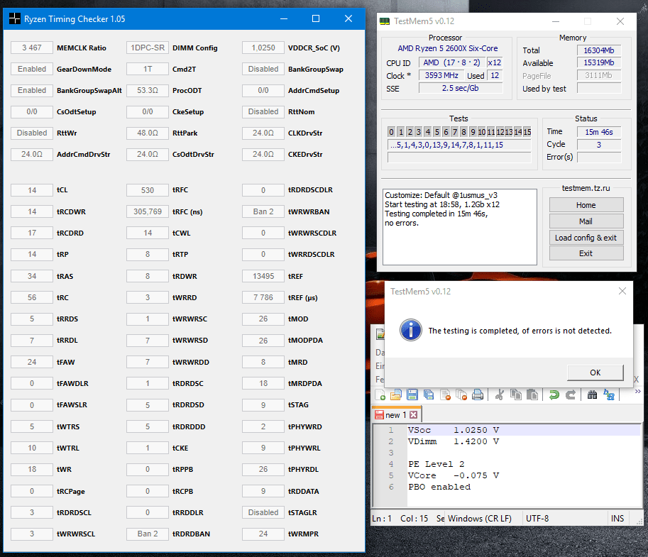Maximize the Ryzen Timing Checker window
The image size is (648, 557).
pyautogui.click(x=316, y=18)
